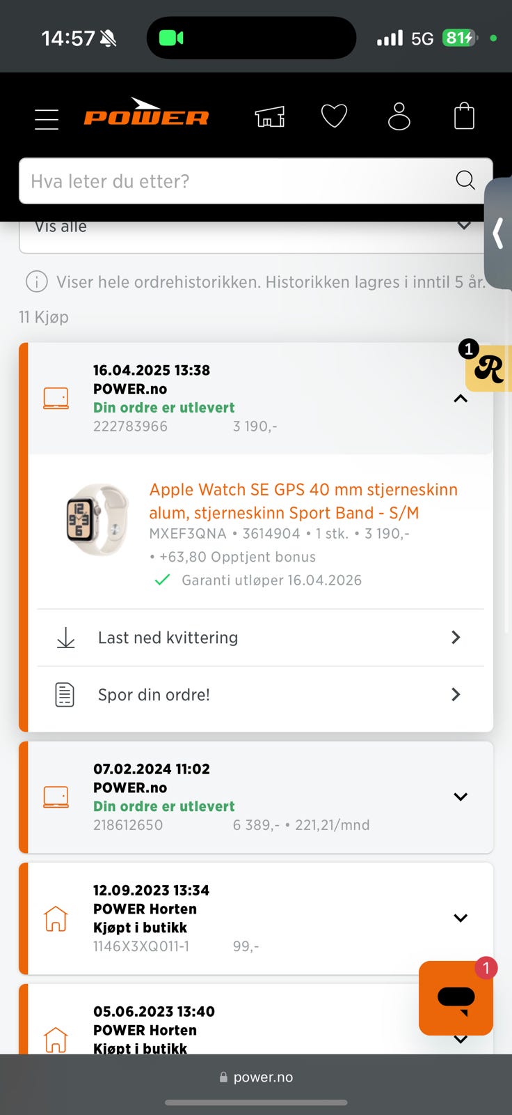Open the side panel arrow tab

click(498, 233)
